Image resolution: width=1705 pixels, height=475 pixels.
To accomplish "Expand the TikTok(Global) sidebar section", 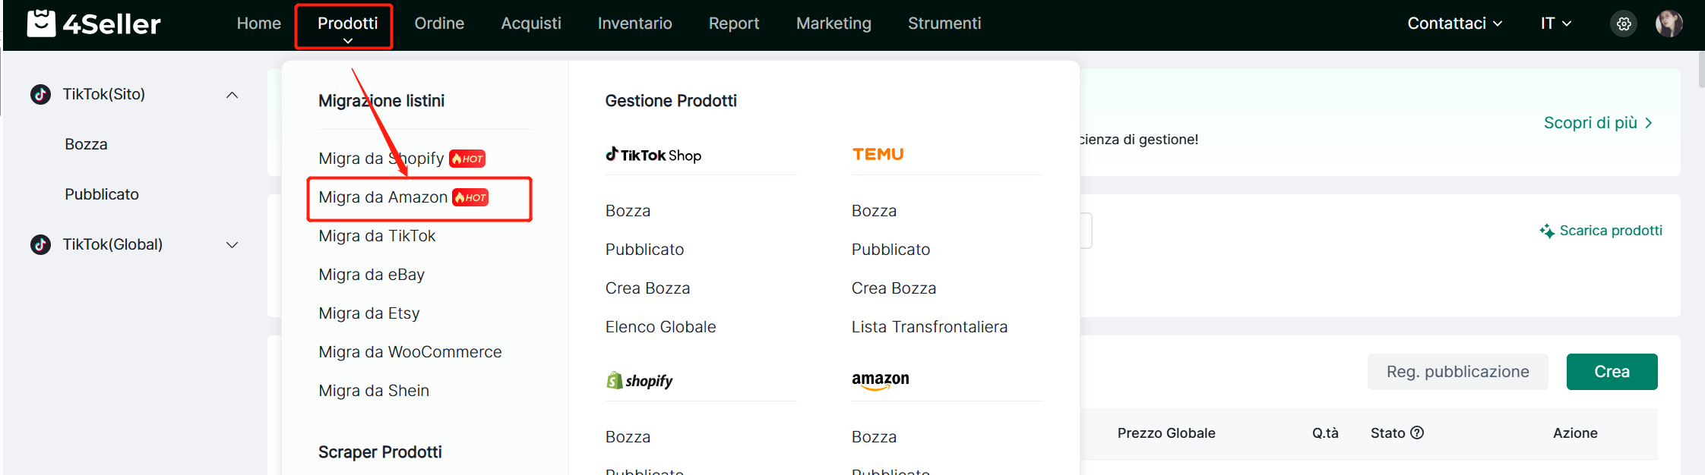I will click(232, 245).
